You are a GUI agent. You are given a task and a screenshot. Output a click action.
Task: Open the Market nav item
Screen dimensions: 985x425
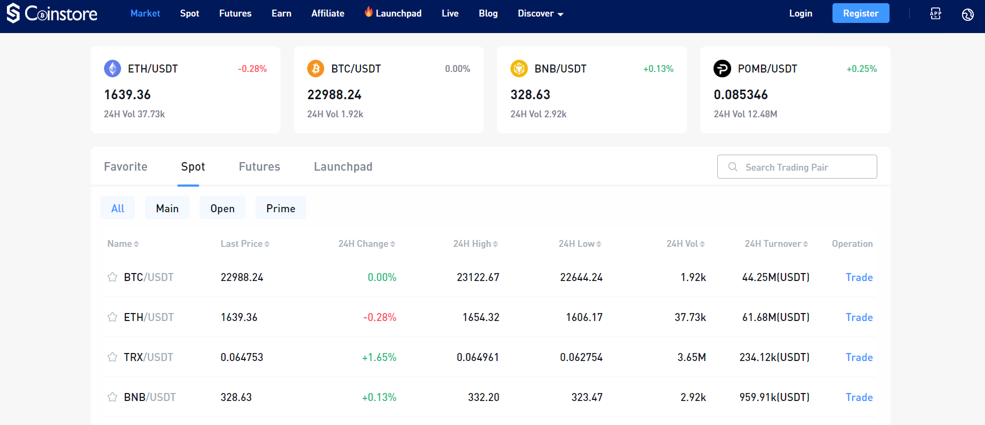click(x=145, y=13)
